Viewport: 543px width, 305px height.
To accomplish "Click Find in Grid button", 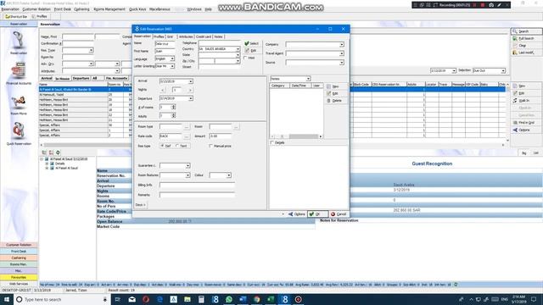I will [526, 123].
